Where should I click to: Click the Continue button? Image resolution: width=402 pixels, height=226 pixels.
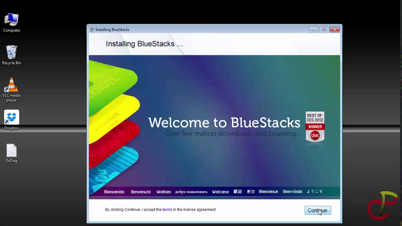(x=318, y=210)
